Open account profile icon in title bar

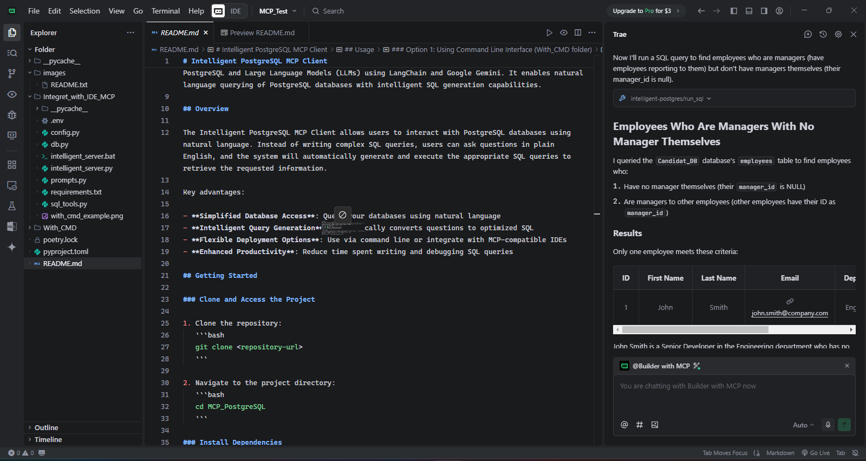click(779, 11)
